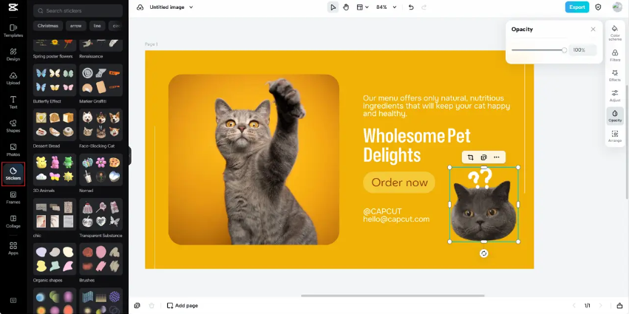Image resolution: width=629 pixels, height=314 pixels.
Task: Open the Apps panel
Action: point(13,248)
